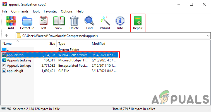
Task: Open the Options menu
Action: tap(67, 11)
